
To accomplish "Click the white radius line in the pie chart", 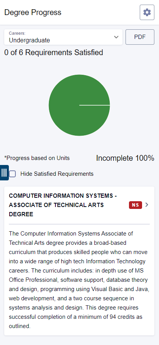I will [x=95, y=105].
